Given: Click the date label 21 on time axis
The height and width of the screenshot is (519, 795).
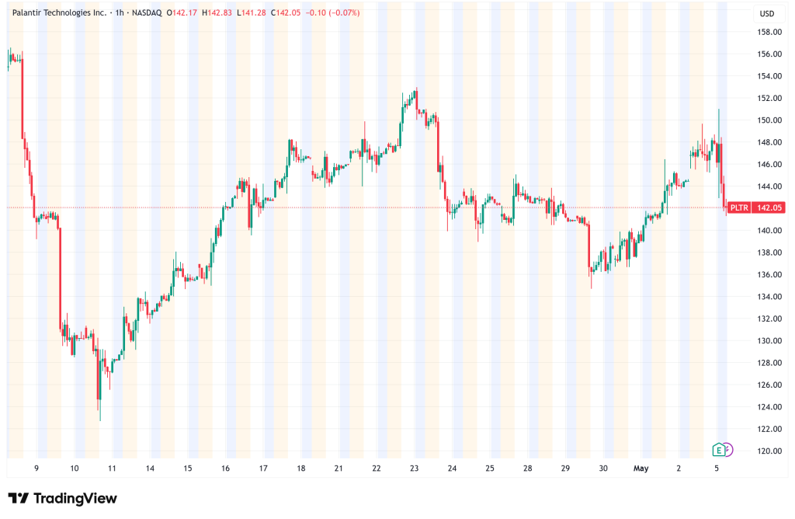Looking at the screenshot, I should point(338,468).
